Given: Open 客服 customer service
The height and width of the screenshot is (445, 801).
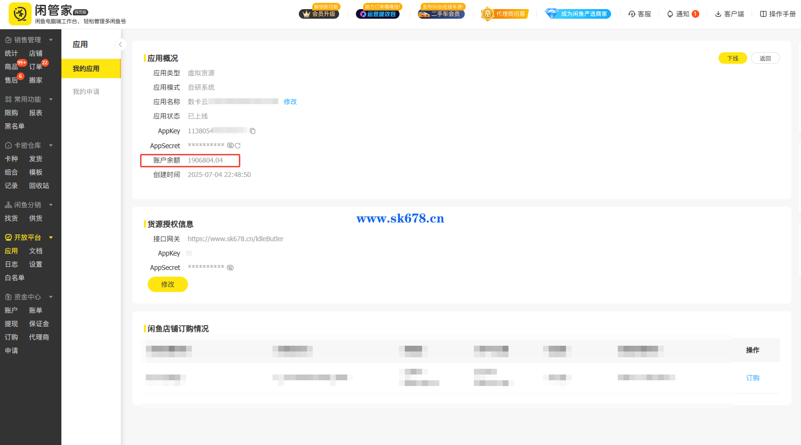Looking at the screenshot, I should [640, 14].
